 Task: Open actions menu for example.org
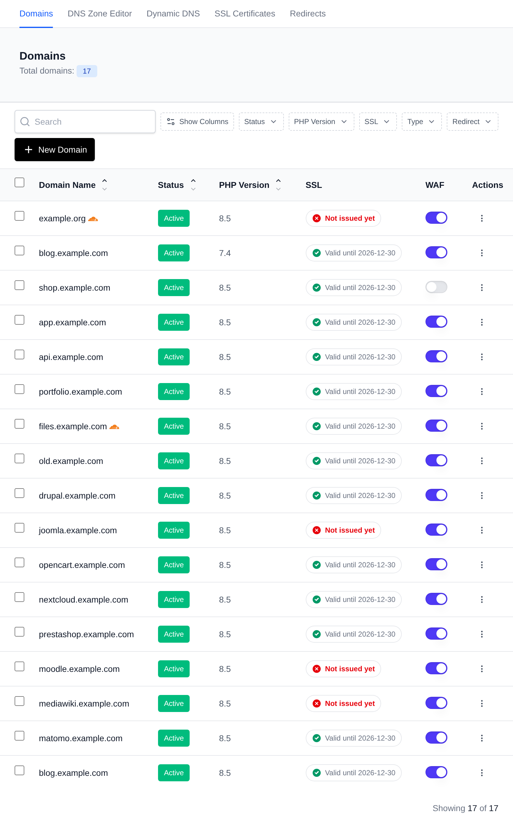point(481,218)
